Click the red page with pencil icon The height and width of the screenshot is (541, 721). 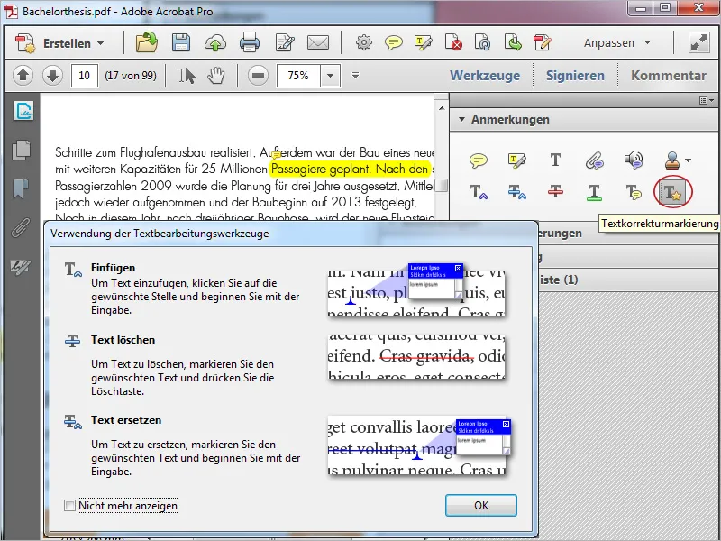(x=543, y=42)
